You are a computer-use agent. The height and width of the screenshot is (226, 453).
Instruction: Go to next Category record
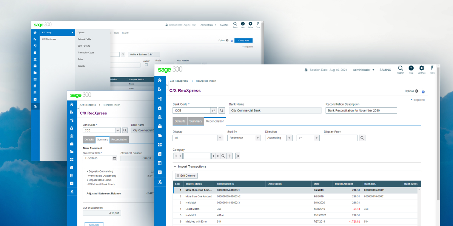click(213, 156)
